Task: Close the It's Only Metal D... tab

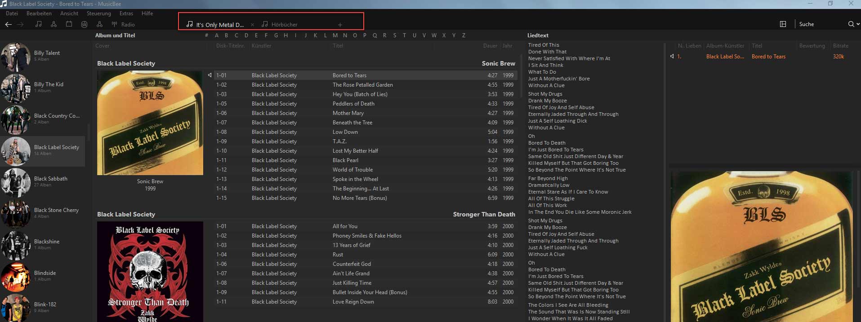Action: click(252, 25)
